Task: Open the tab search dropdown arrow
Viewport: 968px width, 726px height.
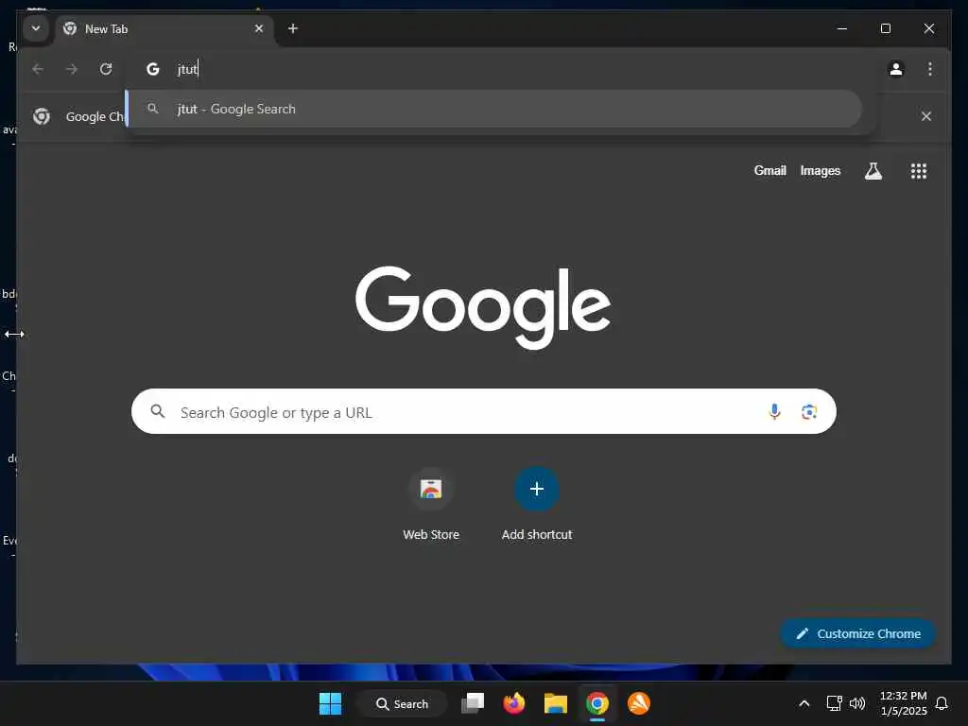Action: coord(36,28)
